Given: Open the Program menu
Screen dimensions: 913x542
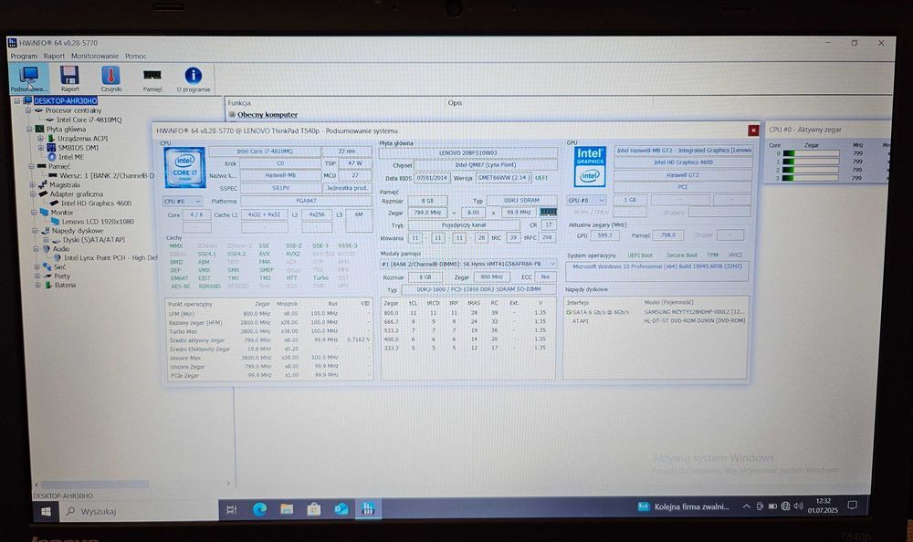Looking at the screenshot, I should 24,56.
